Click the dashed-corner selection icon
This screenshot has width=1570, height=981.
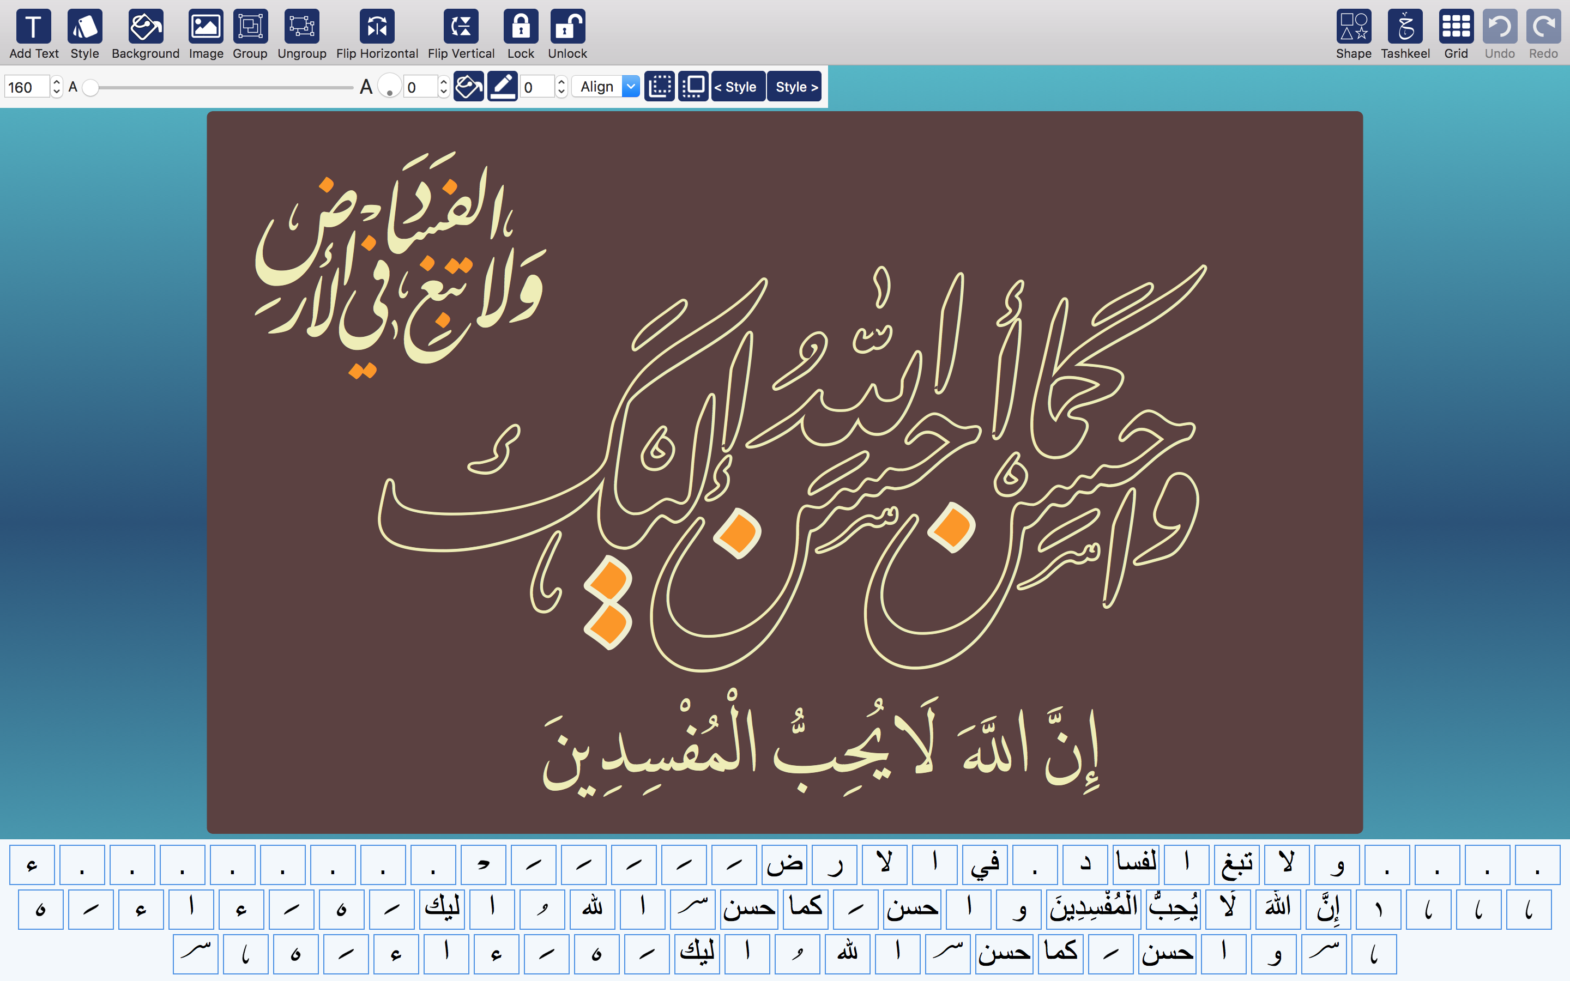point(660,86)
